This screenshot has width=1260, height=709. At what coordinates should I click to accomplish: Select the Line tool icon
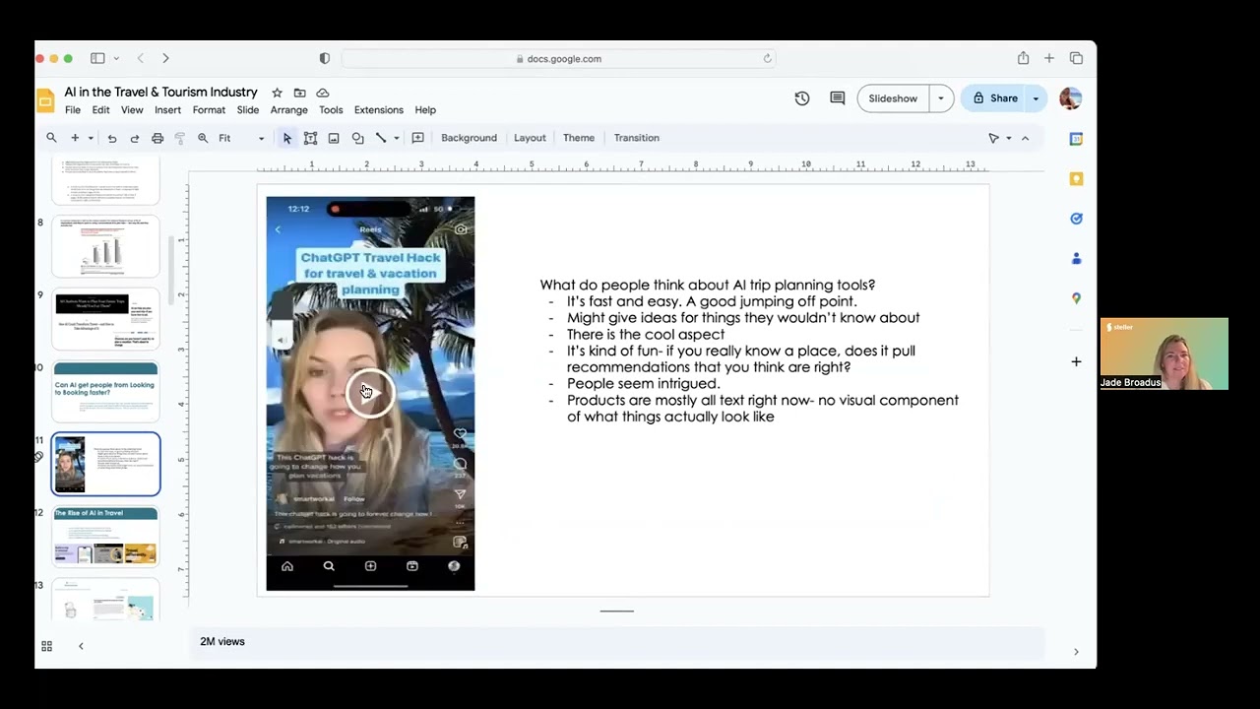coord(381,138)
